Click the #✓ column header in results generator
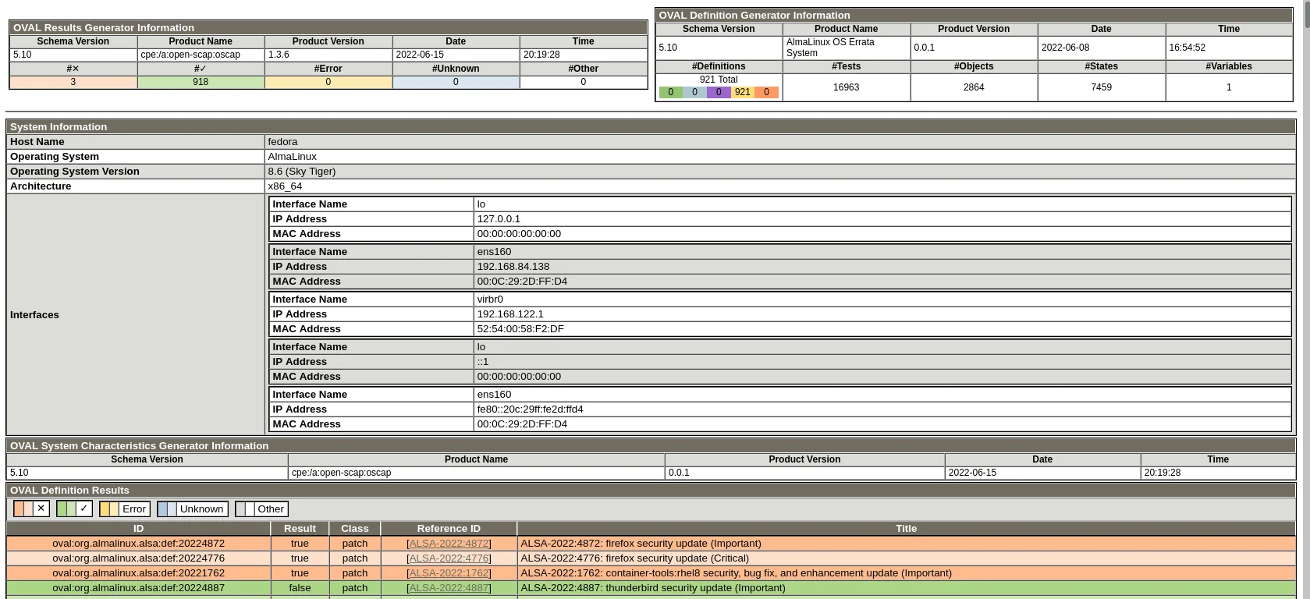The height and width of the screenshot is (599, 1310). click(201, 69)
